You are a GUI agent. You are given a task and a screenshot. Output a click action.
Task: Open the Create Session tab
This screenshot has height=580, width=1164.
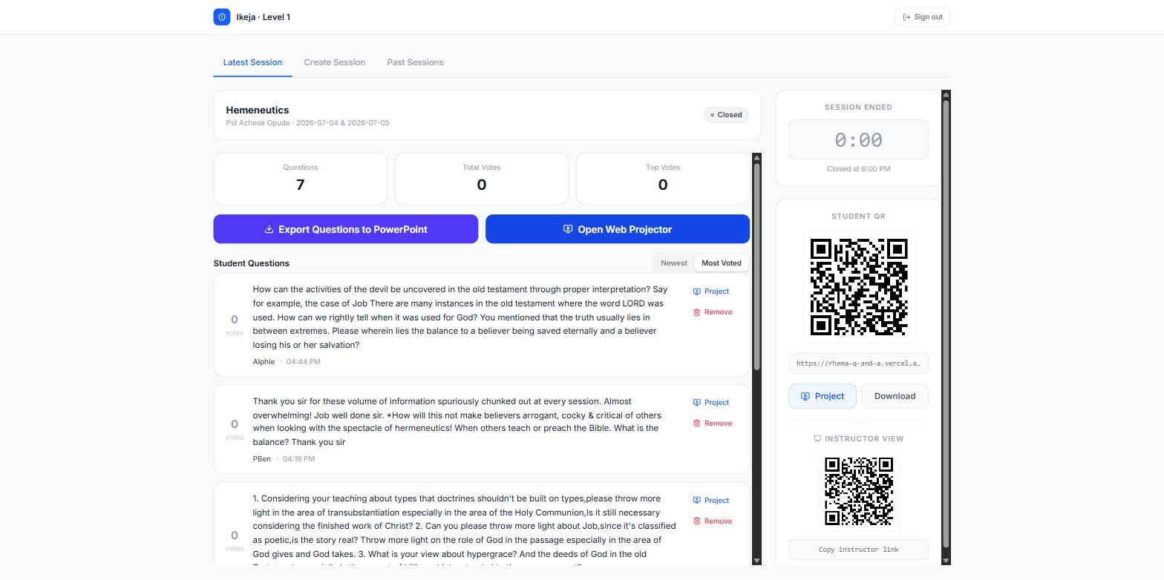pyautogui.click(x=334, y=62)
